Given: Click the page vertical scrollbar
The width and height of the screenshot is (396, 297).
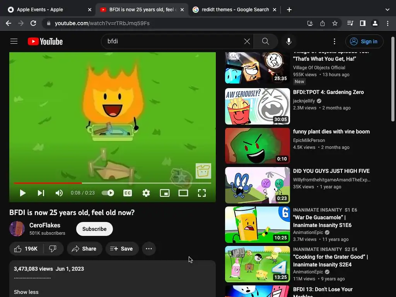Looking at the screenshot, I should pos(393,79).
